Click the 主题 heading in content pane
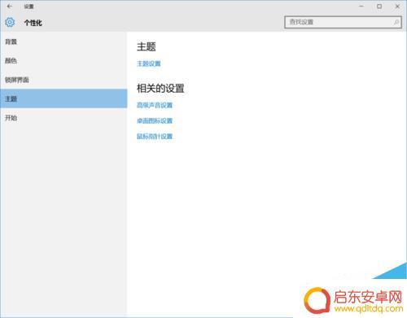Viewport: 407px width, 318px height. [x=147, y=46]
